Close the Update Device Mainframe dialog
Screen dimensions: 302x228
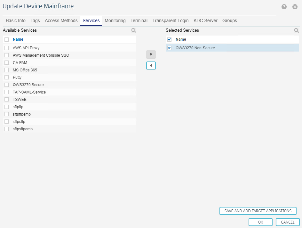pos(295,7)
